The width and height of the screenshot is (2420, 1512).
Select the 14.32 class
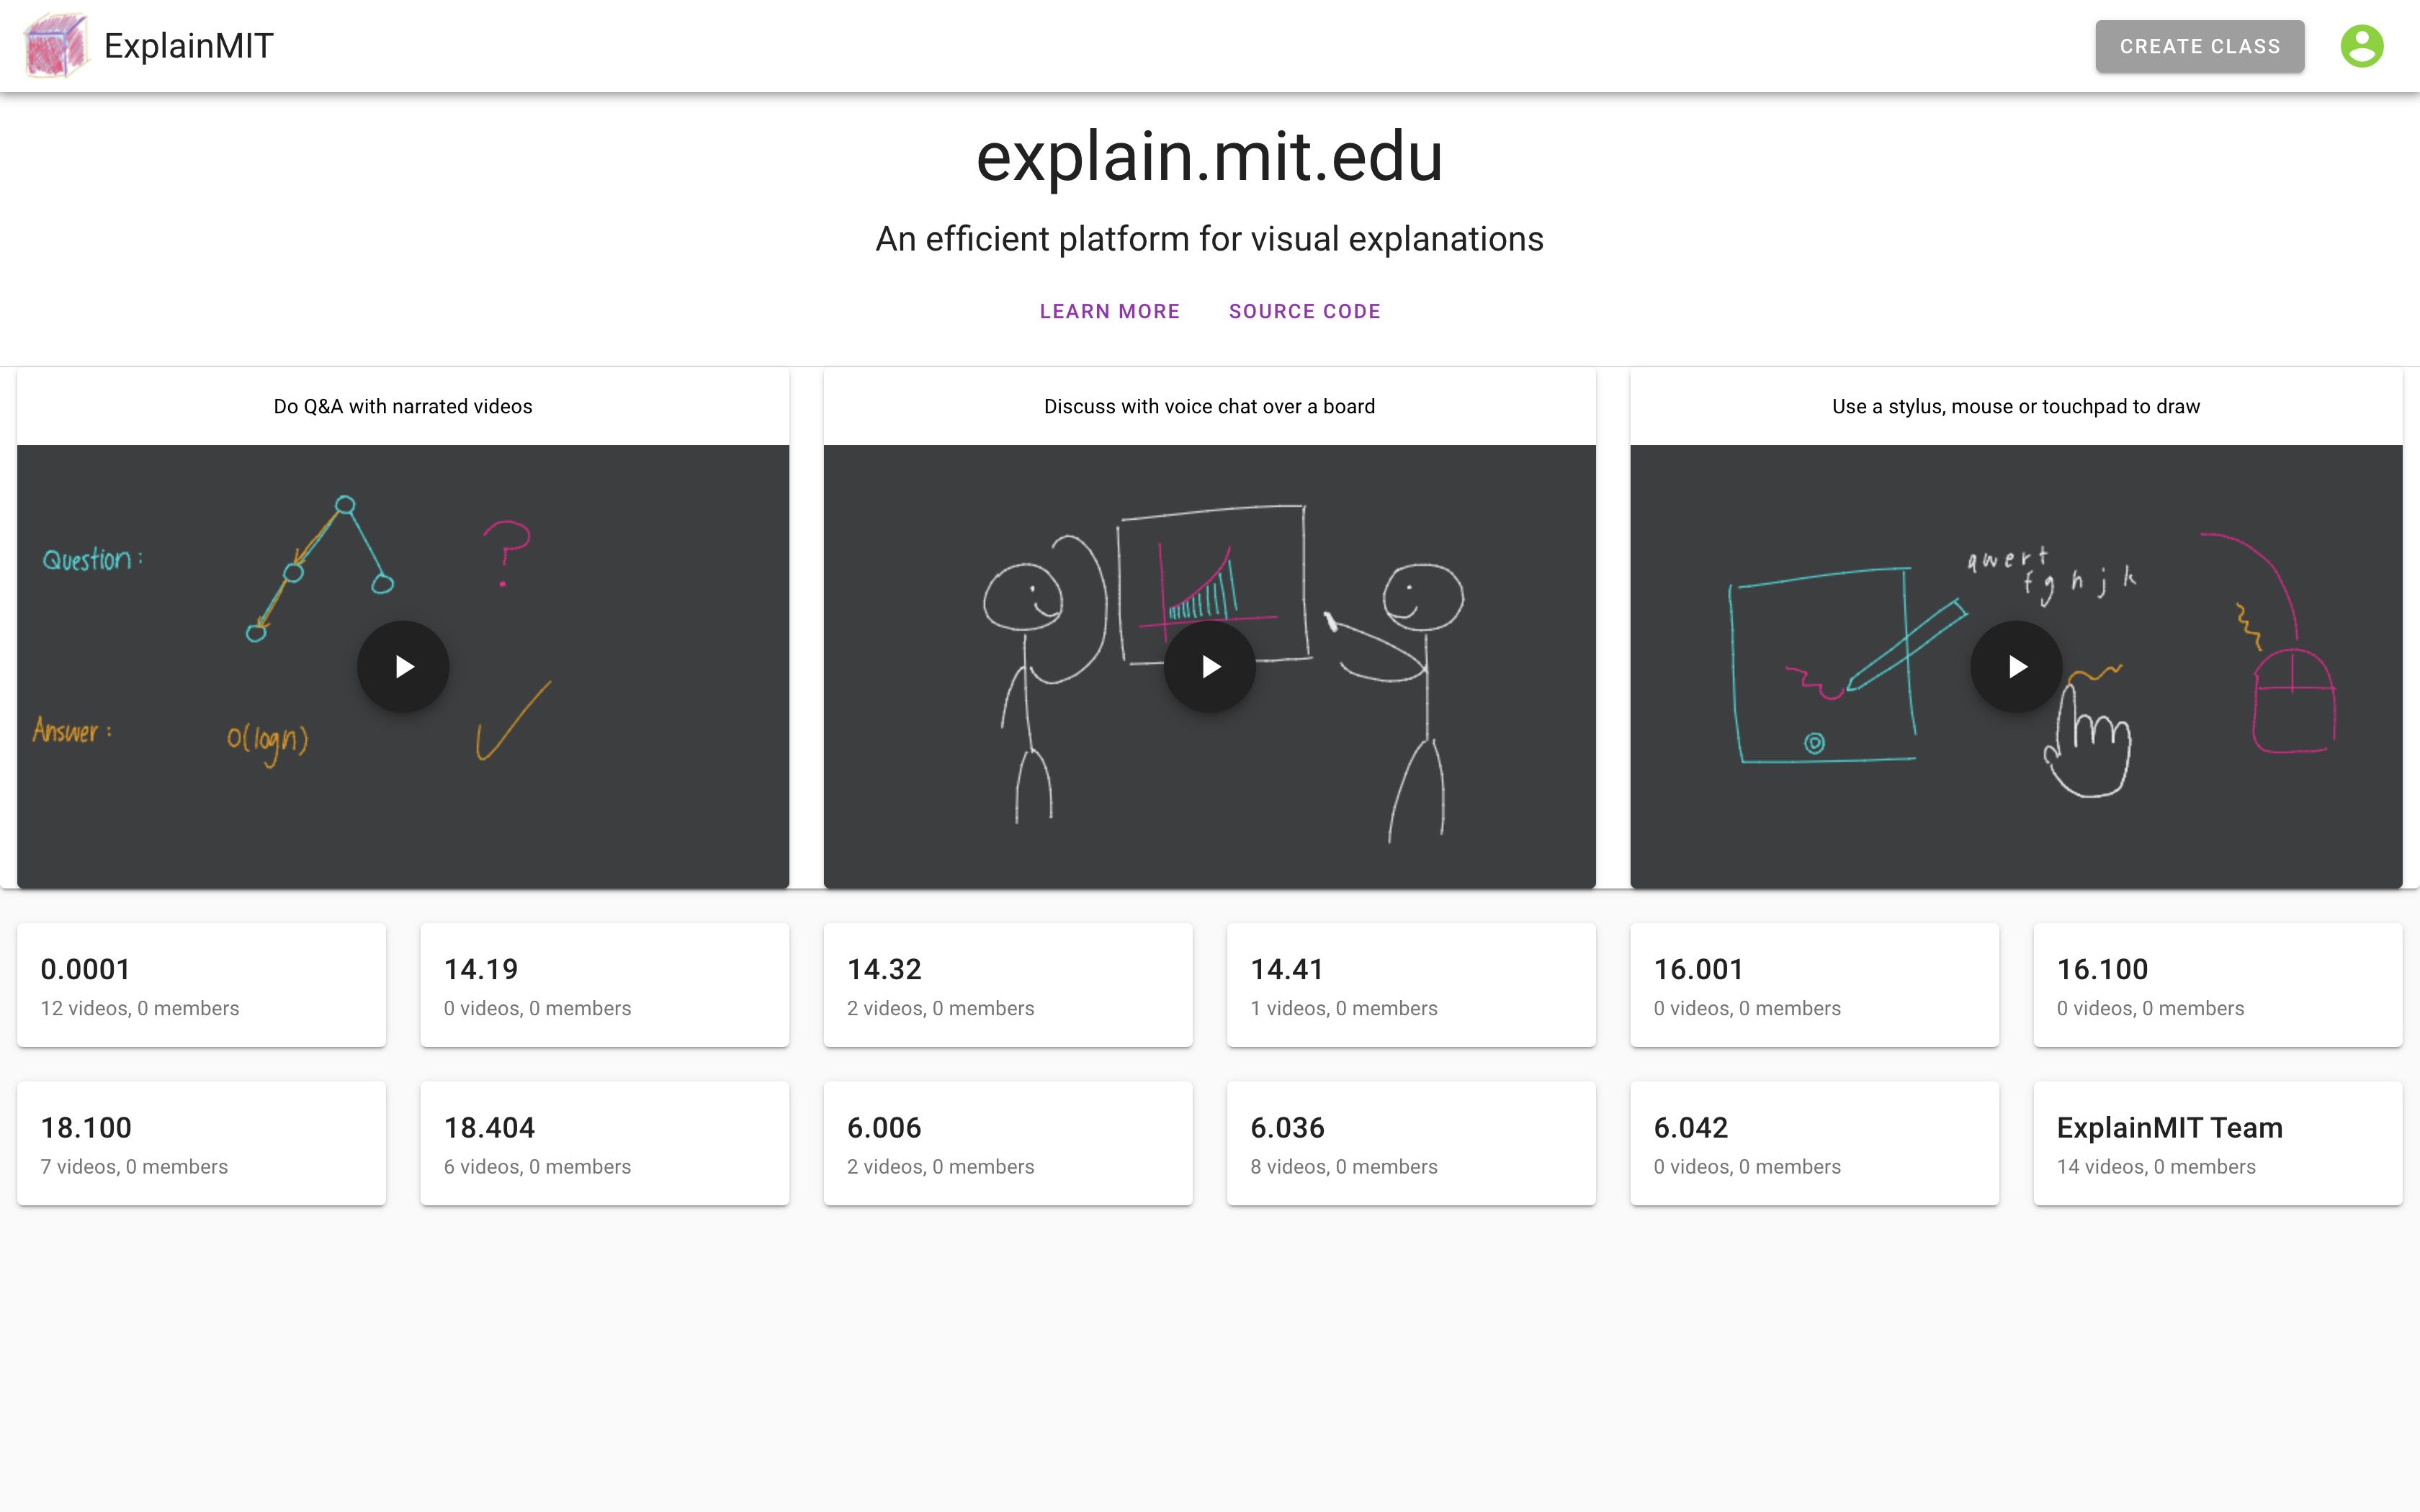point(1008,984)
